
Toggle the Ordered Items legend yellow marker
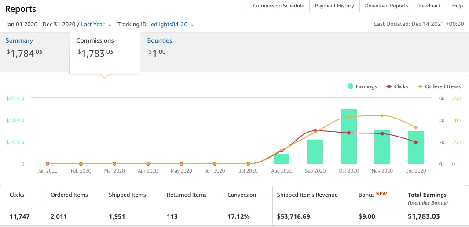point(420,86)
